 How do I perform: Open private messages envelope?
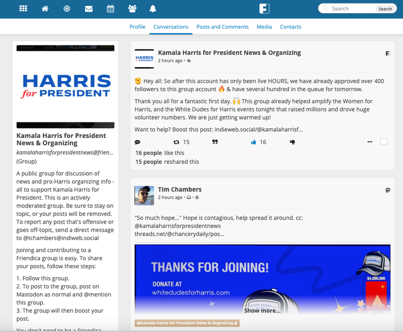(x=89, y=9)
